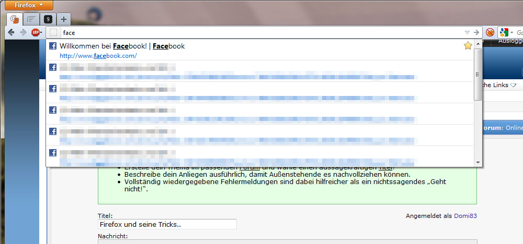Click the 'Ausloggen' link on the page
Screen dimensions: 523x244
coord(510,41)
